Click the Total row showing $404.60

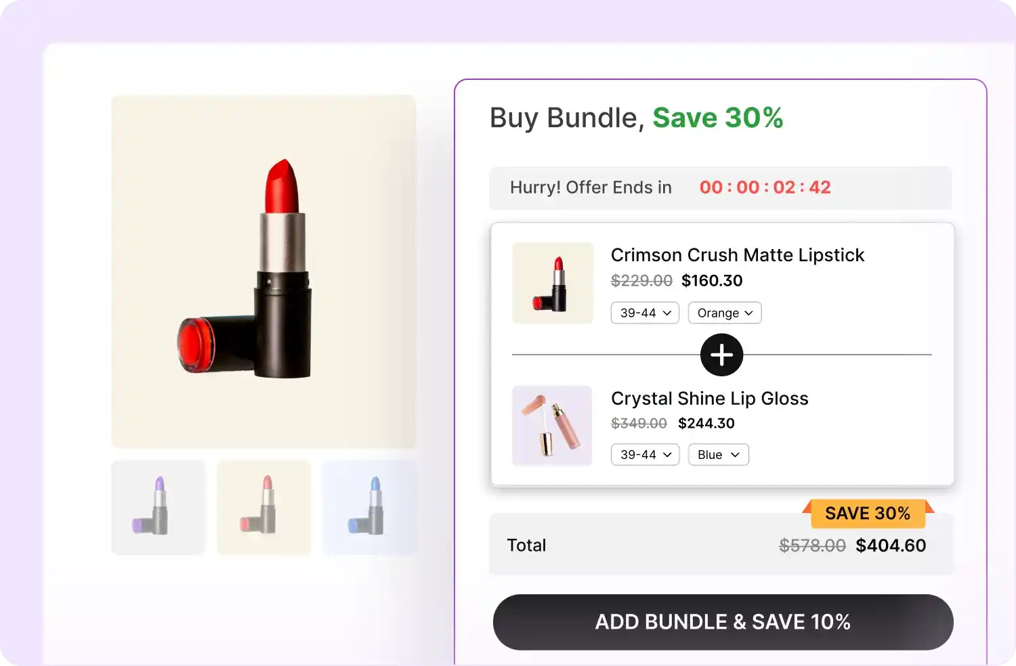coord(721,545)
